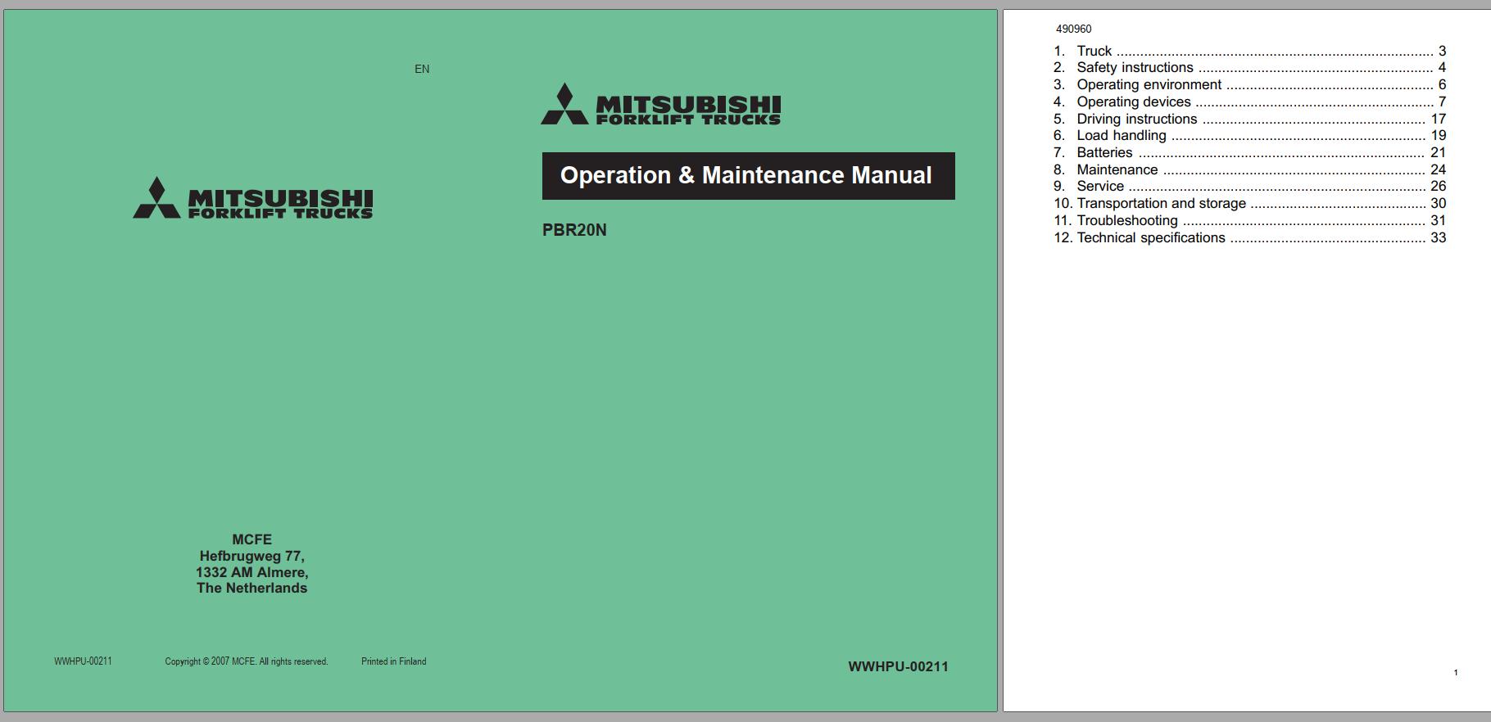Screen dimensions: 1491x722
Task: Select the 'Maintenance' contents line
Action: pos(1249,170)
